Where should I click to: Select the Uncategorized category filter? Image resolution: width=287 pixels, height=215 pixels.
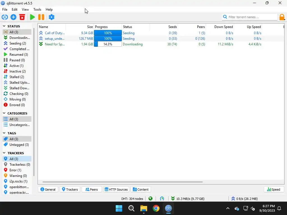click(x=17, y=125)
